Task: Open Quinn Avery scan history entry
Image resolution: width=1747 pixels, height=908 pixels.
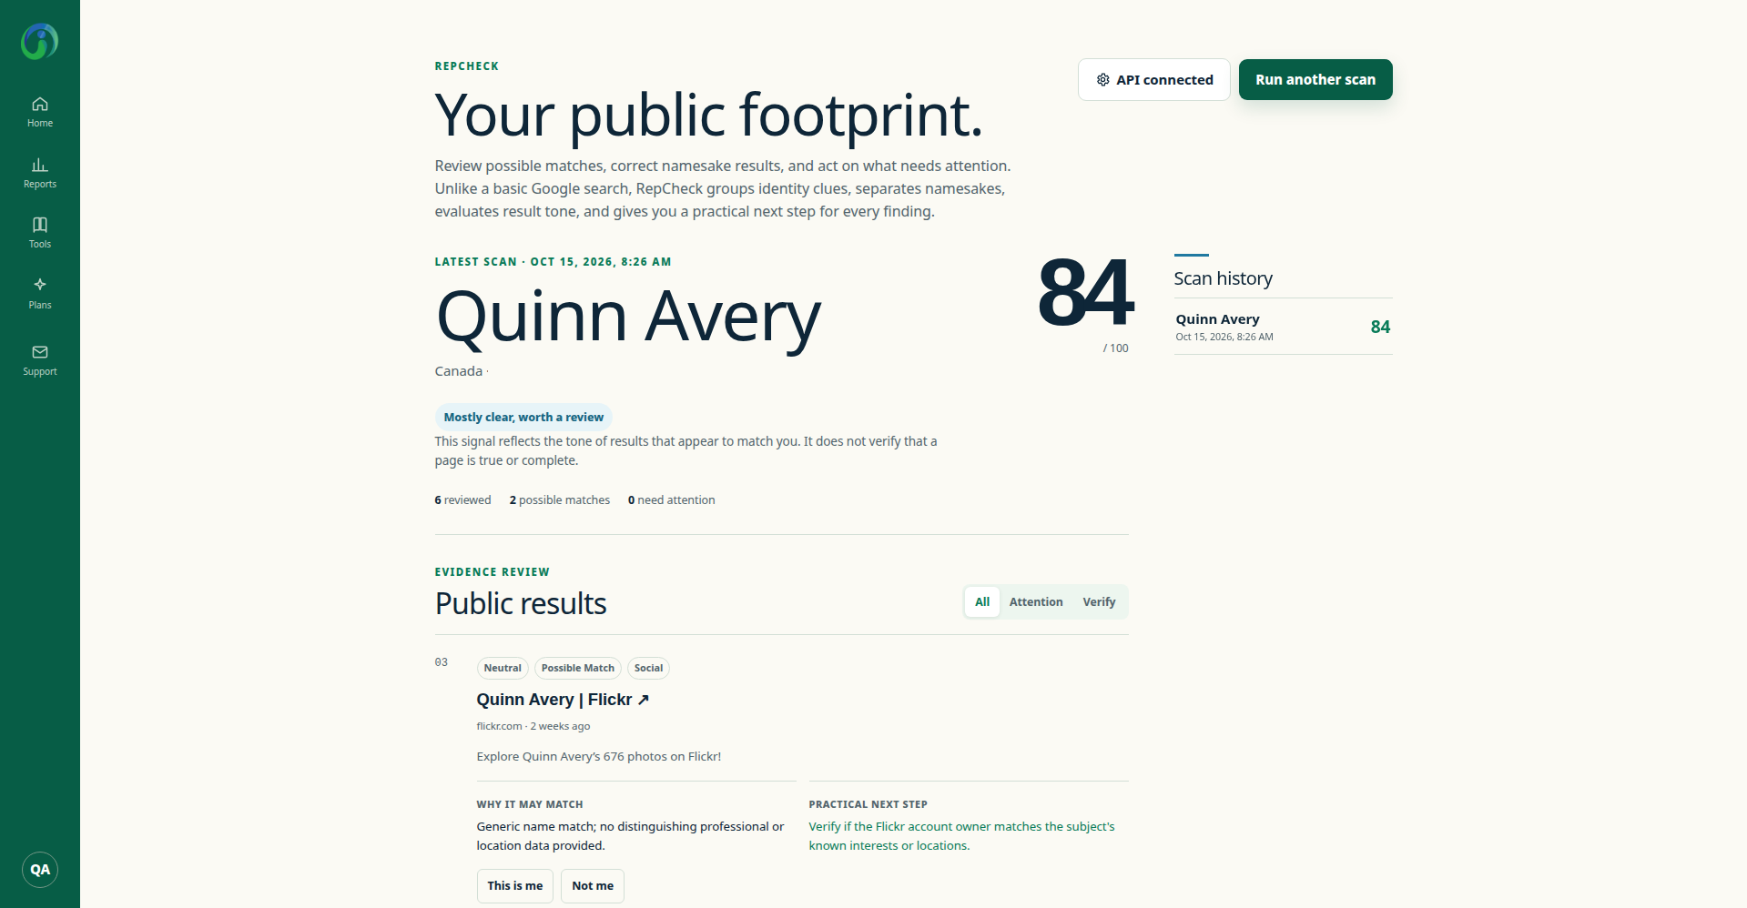Action: [1284, 327]
